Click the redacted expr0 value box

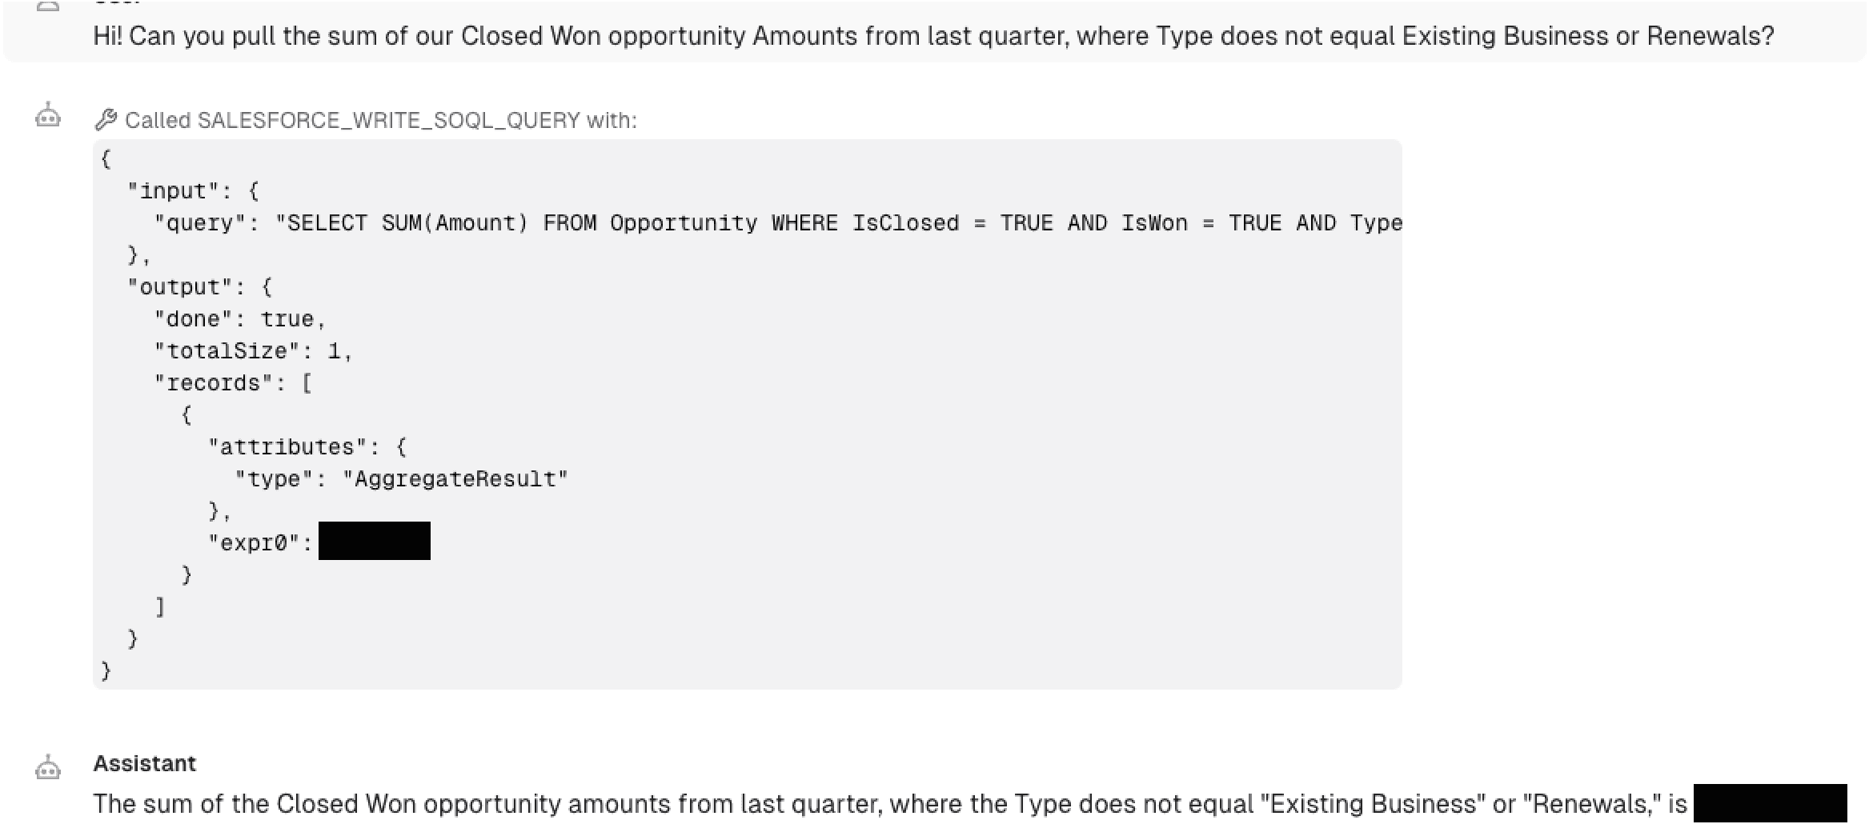coord(374,541)
